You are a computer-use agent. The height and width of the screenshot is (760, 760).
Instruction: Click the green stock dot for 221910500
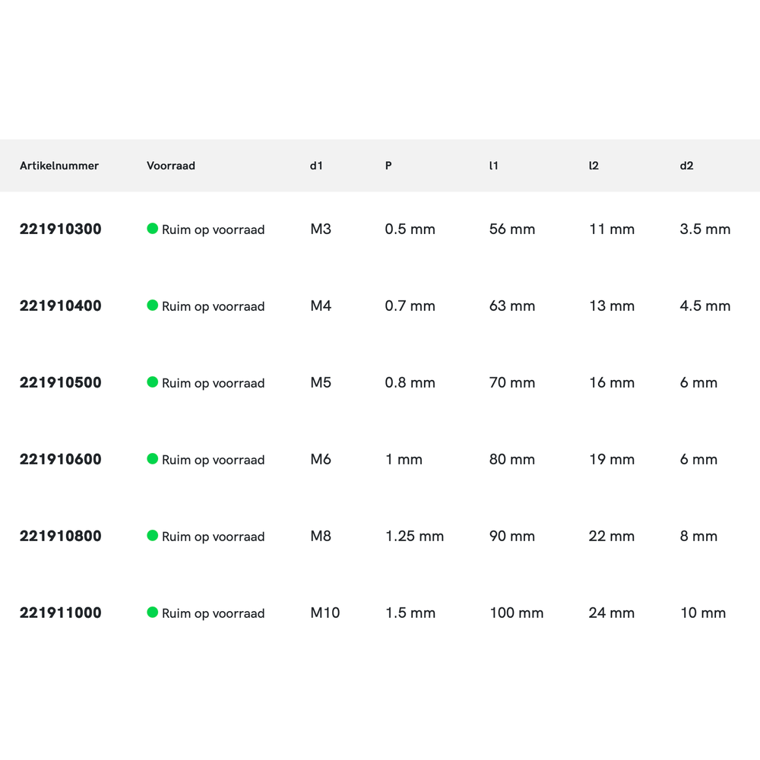152,382
